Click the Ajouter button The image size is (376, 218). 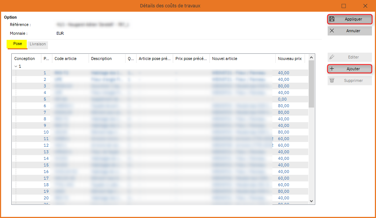point(350,69)
